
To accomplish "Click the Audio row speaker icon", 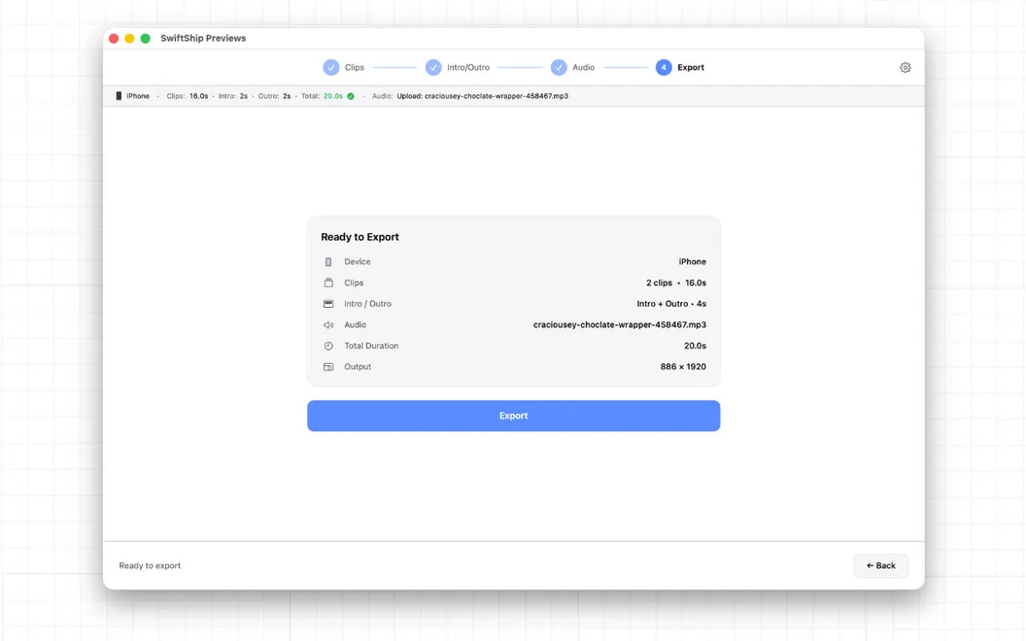I will click(x=328, y=325).
